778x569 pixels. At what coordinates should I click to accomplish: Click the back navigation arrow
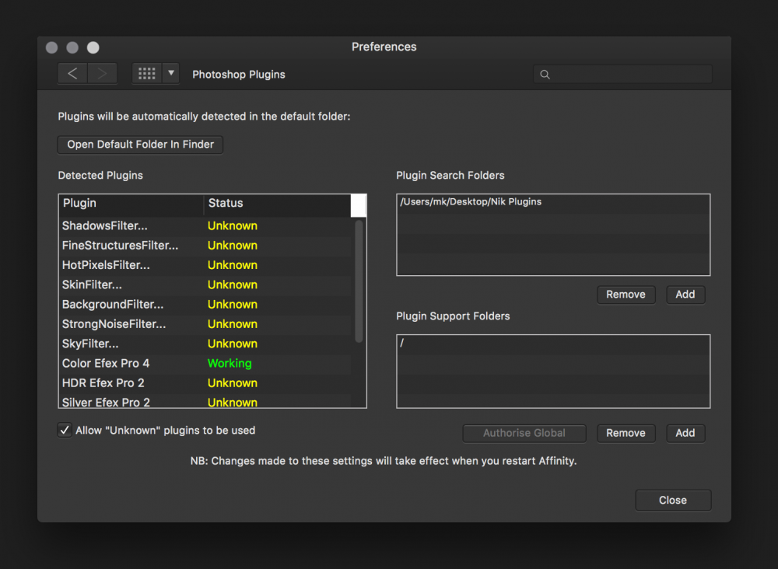pos(72,74)
